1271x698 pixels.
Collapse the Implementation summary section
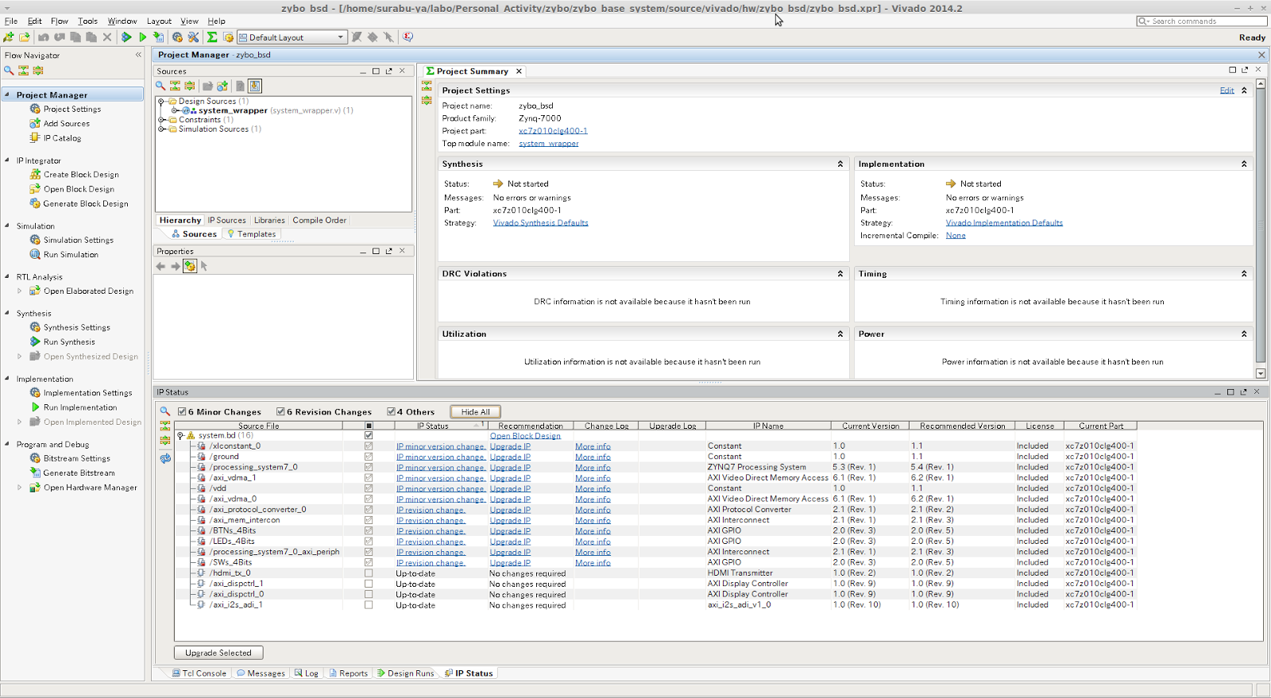pos(1244,164)
